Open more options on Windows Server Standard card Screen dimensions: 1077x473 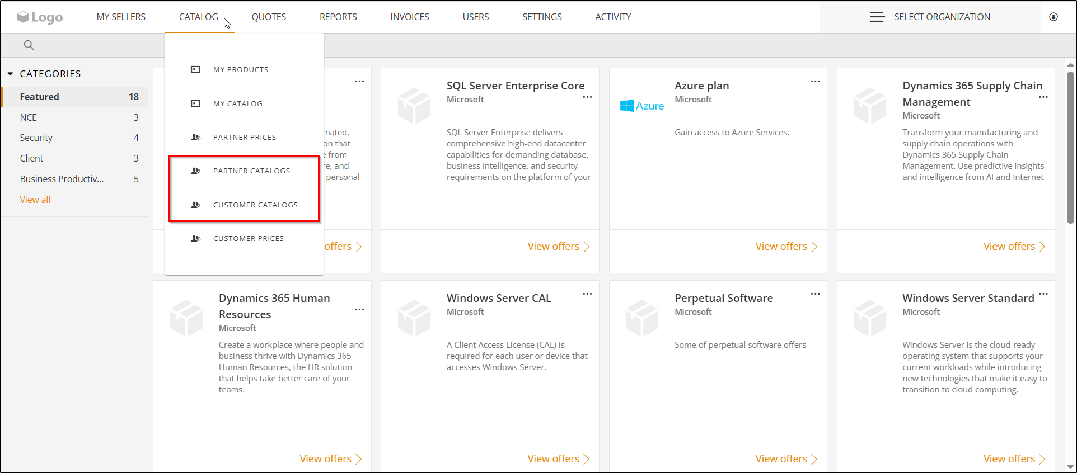click(1043, 294)
